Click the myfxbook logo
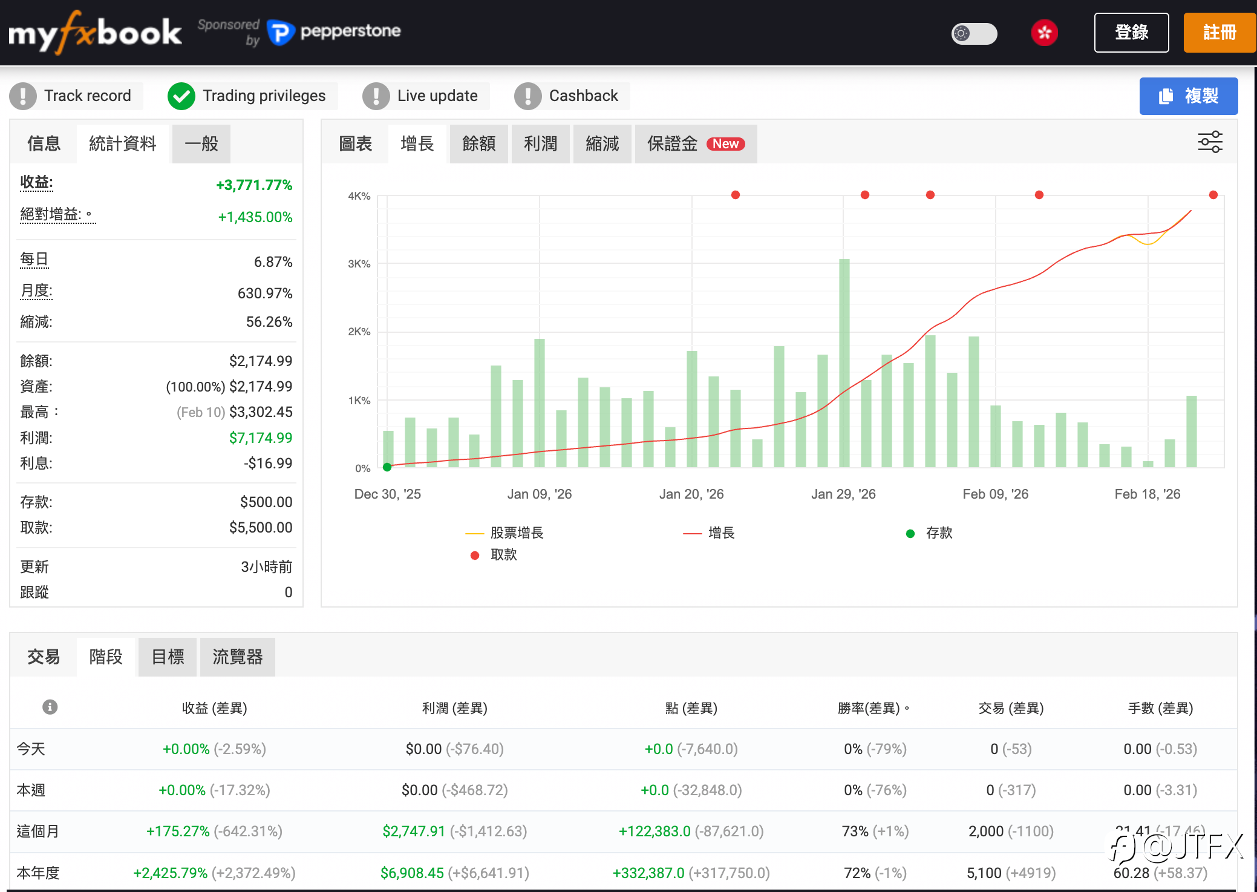This screenshot has height=892, width=1257. [x=95, y=33]
